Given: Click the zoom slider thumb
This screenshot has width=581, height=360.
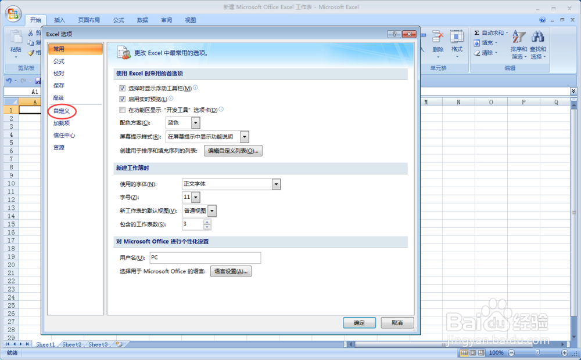Looking at the screenshot, I should coord(537,352).
